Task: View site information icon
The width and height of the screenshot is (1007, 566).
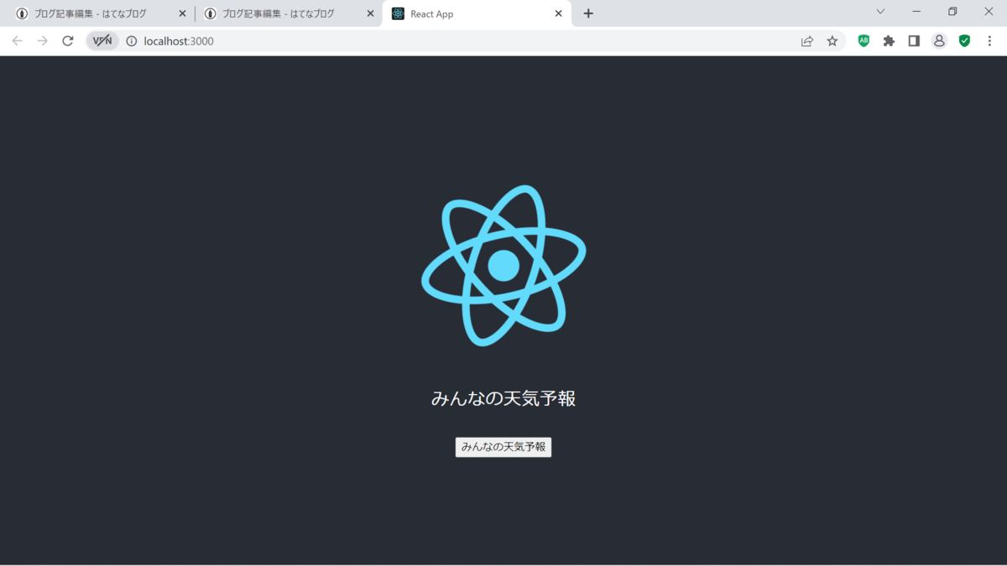Action: tap(132, 41)
